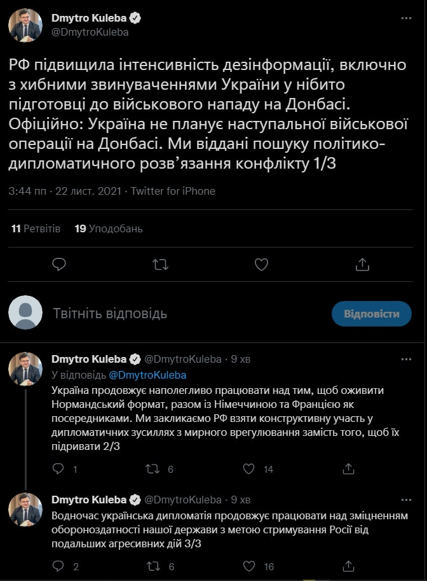Open more options menu on main tweet
Image resolution: width=427 pixels, height=581 pixels.
[406, 18]
